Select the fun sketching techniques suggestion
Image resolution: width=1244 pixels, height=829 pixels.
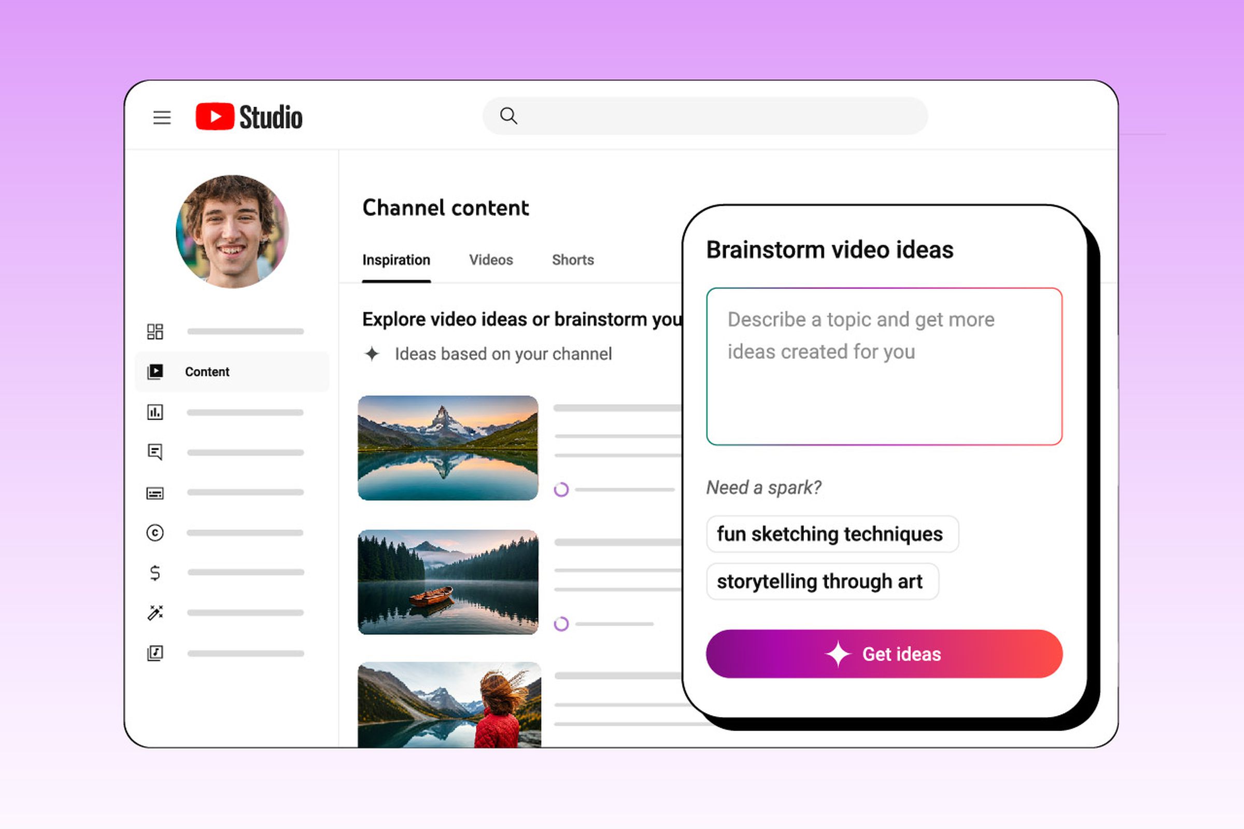coord(832,534)
